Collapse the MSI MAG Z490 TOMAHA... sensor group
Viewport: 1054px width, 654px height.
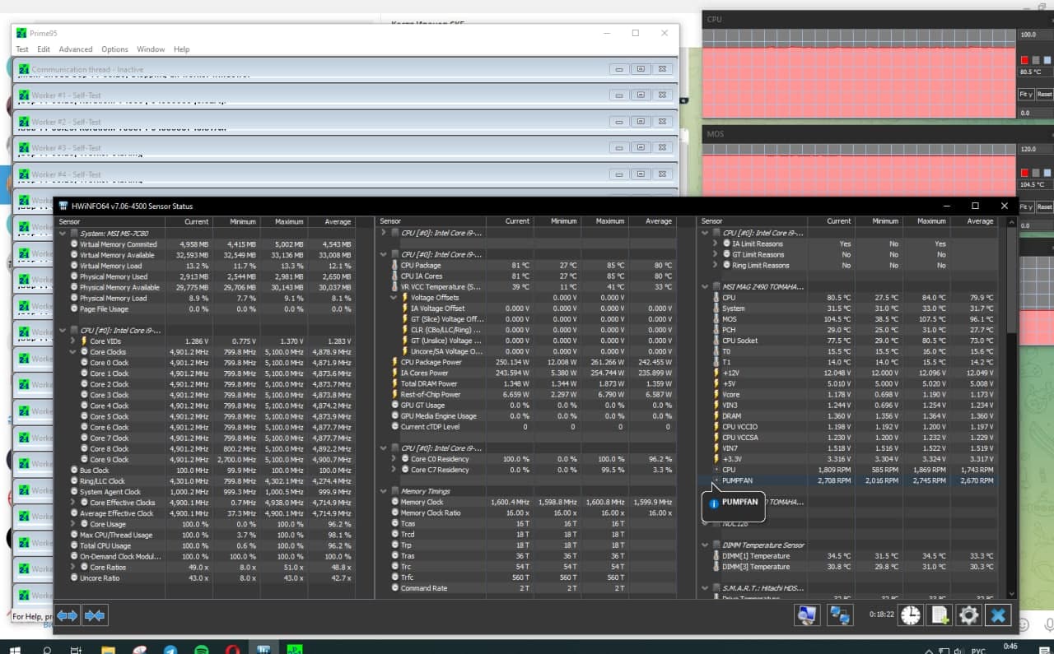(705, 287)
